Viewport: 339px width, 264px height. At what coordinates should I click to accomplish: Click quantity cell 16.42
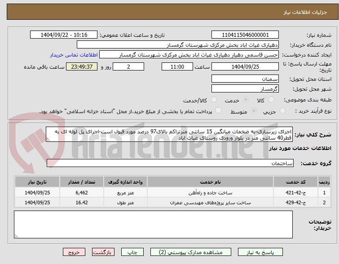coord(82,202)
